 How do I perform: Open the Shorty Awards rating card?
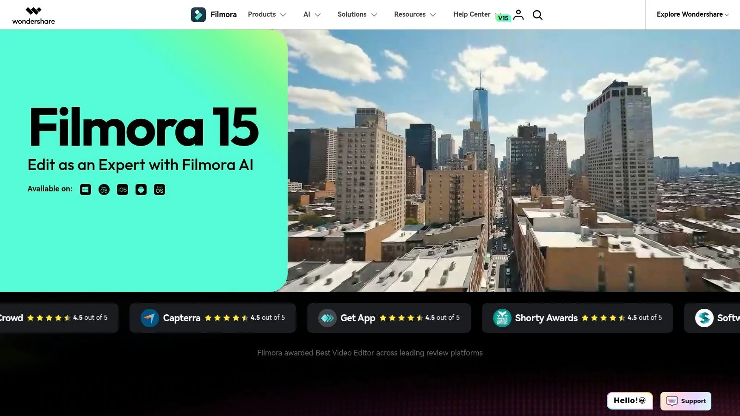[x=577, y=318]
